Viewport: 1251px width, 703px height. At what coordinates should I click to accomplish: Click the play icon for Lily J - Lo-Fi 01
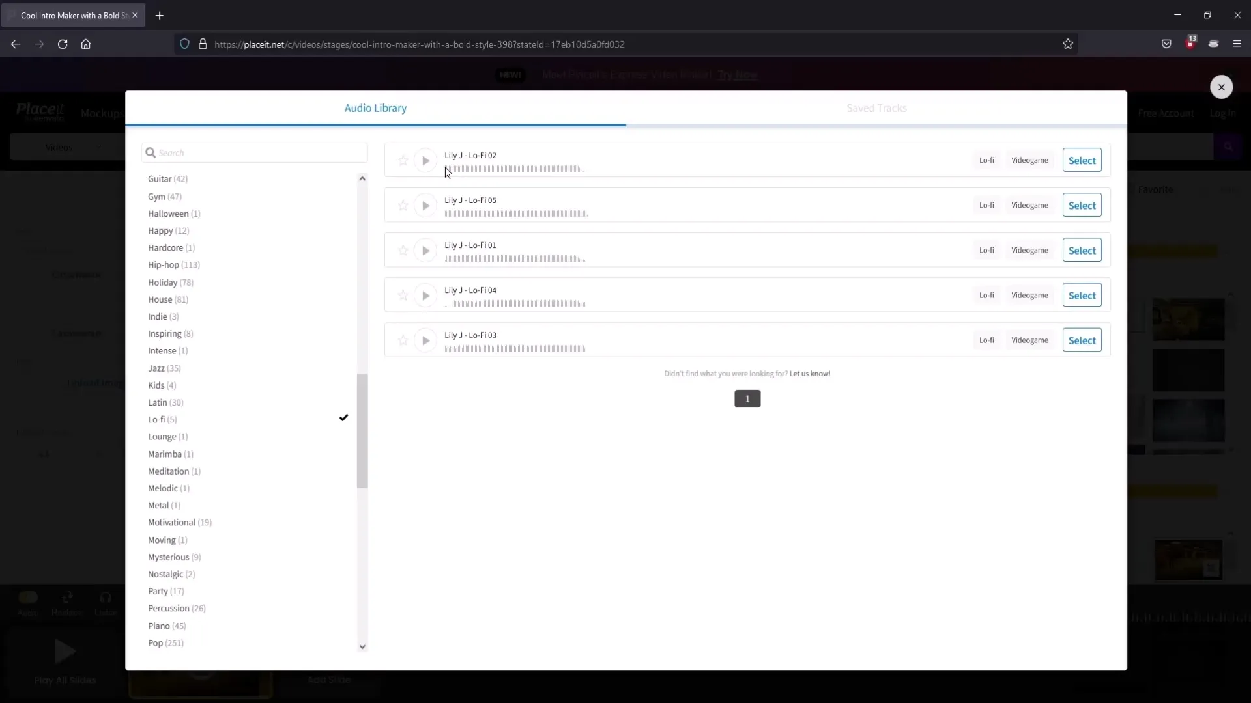click(x=425, y=250)
